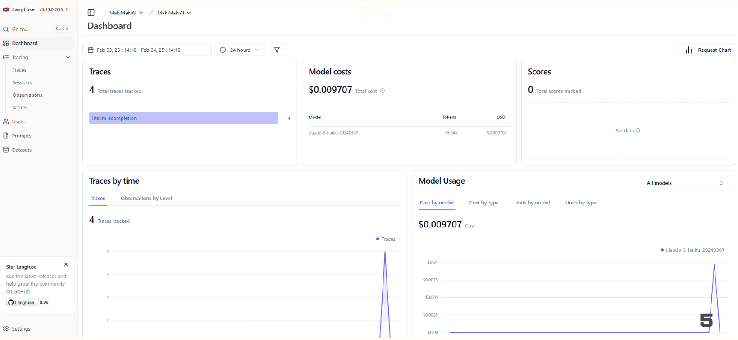Click the litellm-acompletion trace bar

pyautogui.click(x=183, y=118)
